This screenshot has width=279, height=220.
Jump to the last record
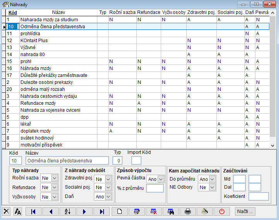[x=102, y=211]
